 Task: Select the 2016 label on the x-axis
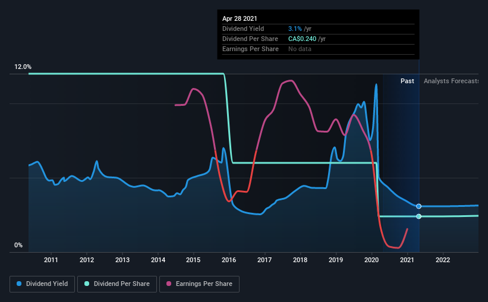[x=229, y=260]
